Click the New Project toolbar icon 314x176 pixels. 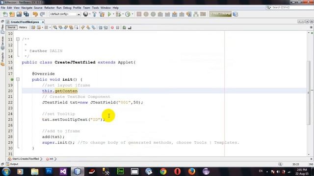(12, 14)
